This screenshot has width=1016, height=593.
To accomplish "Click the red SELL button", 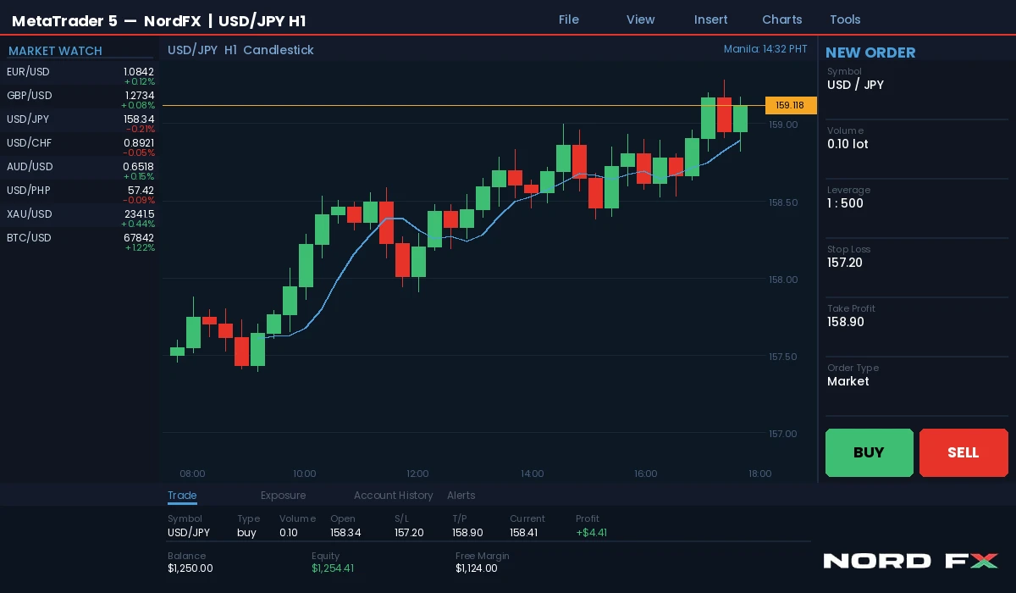I will pos(964,452).
